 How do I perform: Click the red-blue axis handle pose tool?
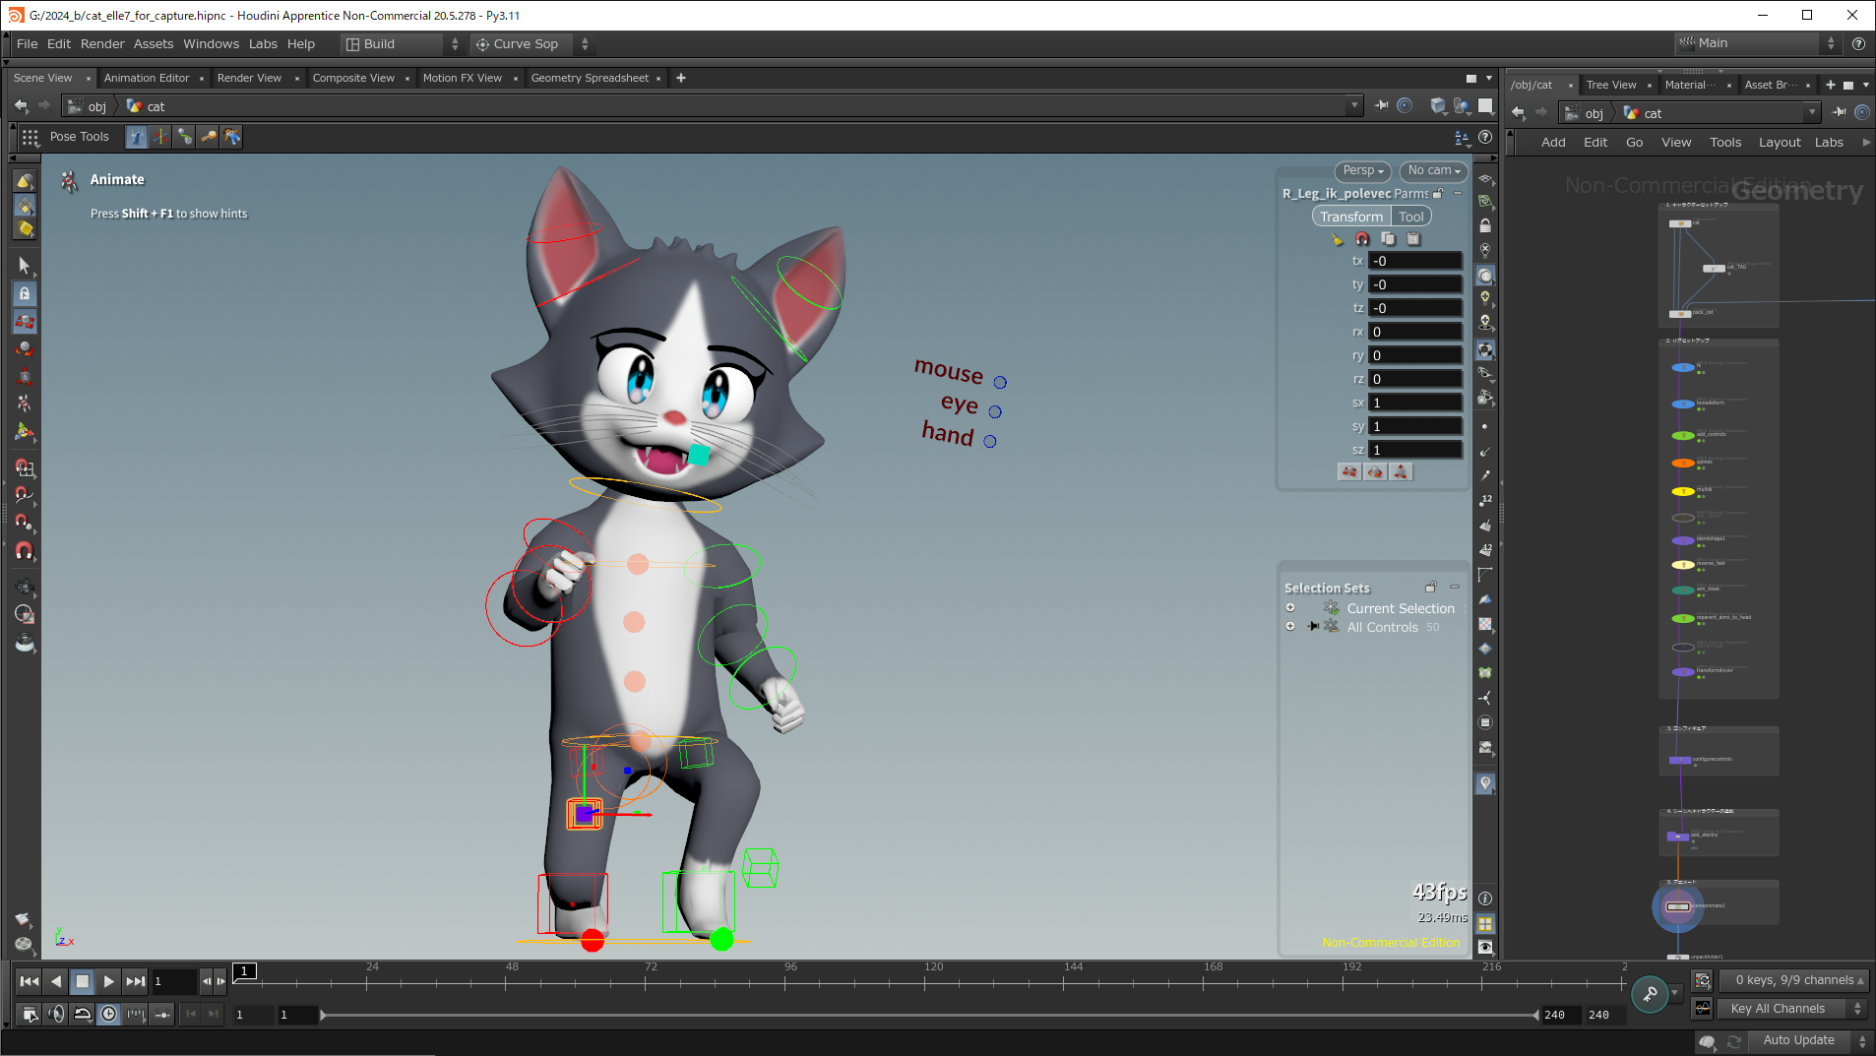click(x=160, y=137)
